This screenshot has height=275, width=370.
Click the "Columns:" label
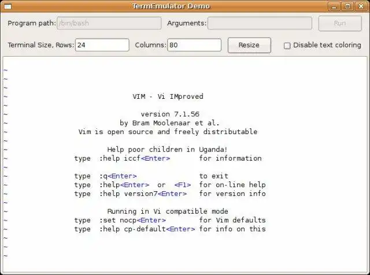[150, 45]
